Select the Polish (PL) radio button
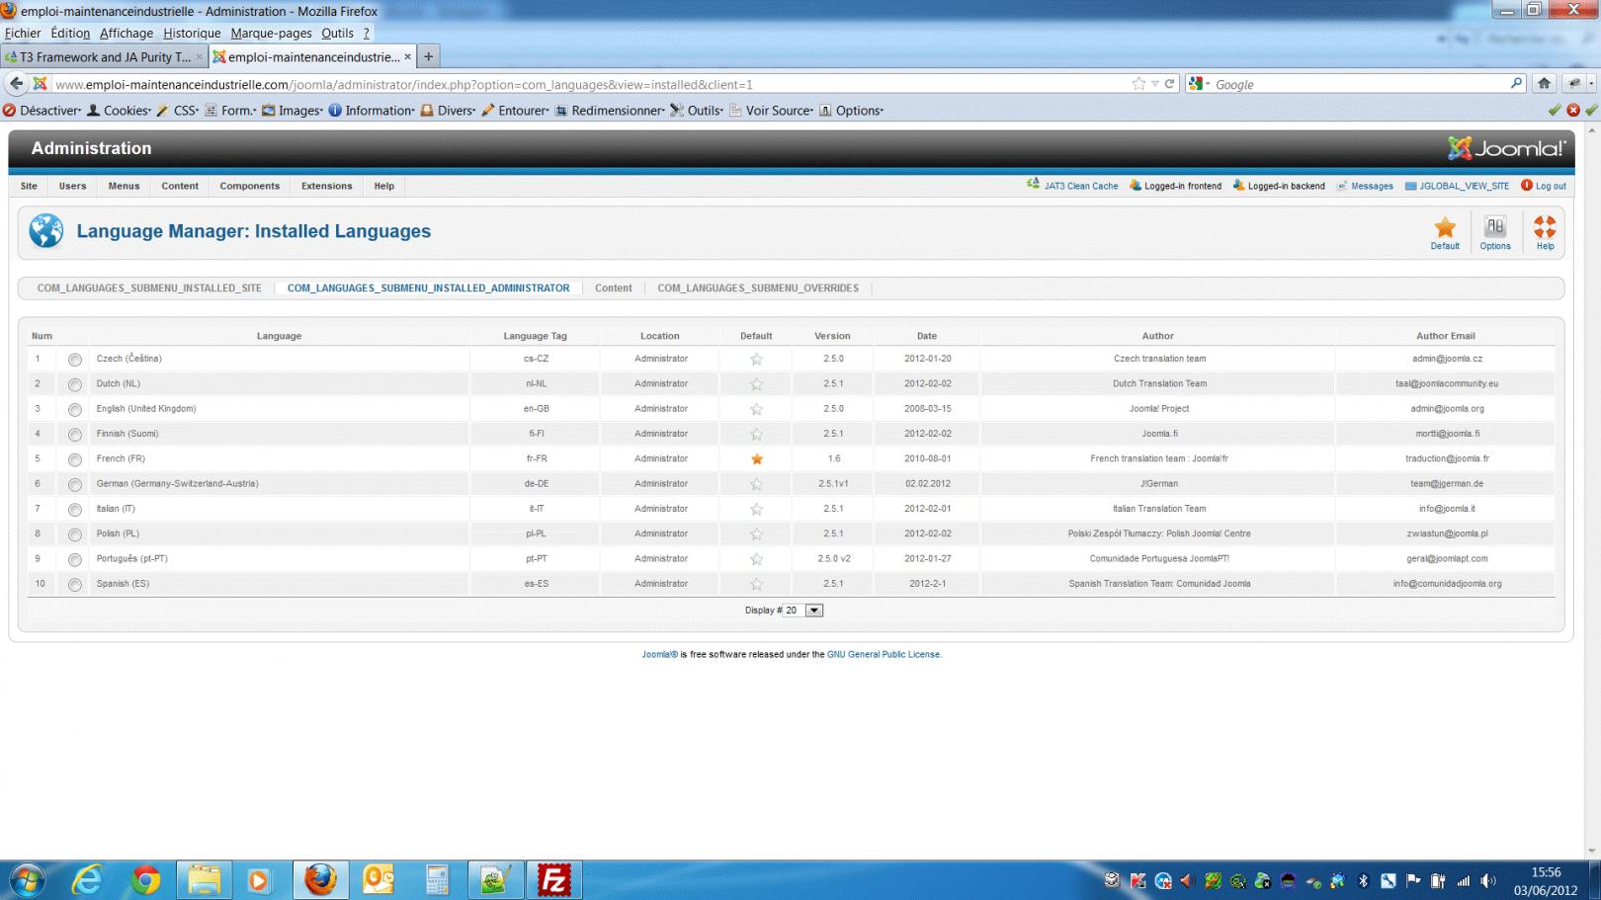Viewport: 1601px width, 900px height. pos(75,534)
